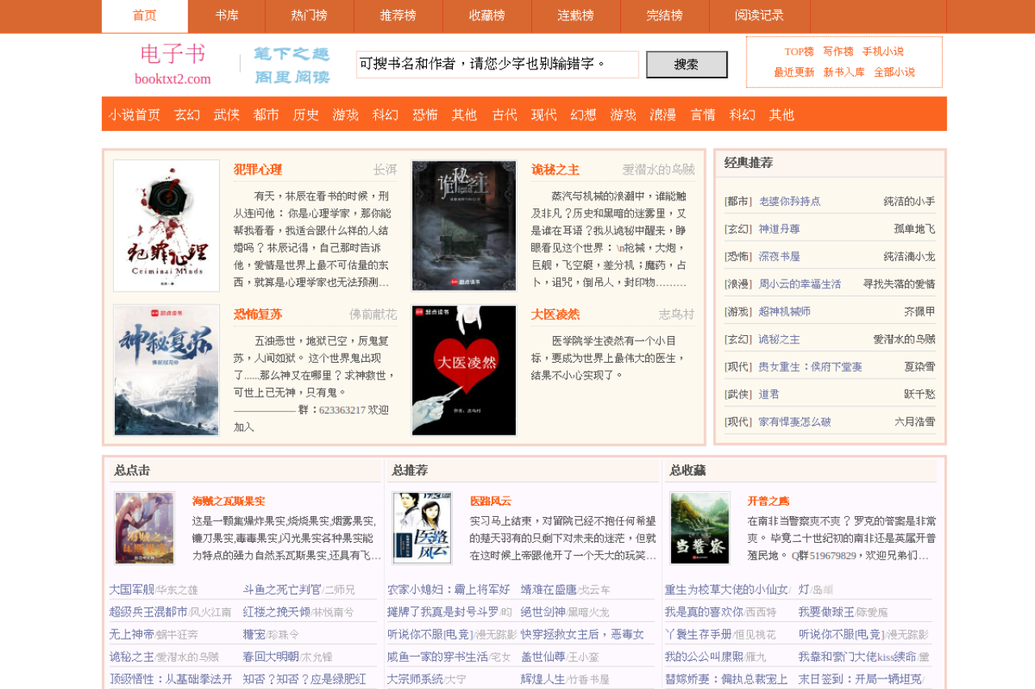
Task: Open 老婆你矜持点 in 经典推荐 list
Action: click(x=789, y=201)
